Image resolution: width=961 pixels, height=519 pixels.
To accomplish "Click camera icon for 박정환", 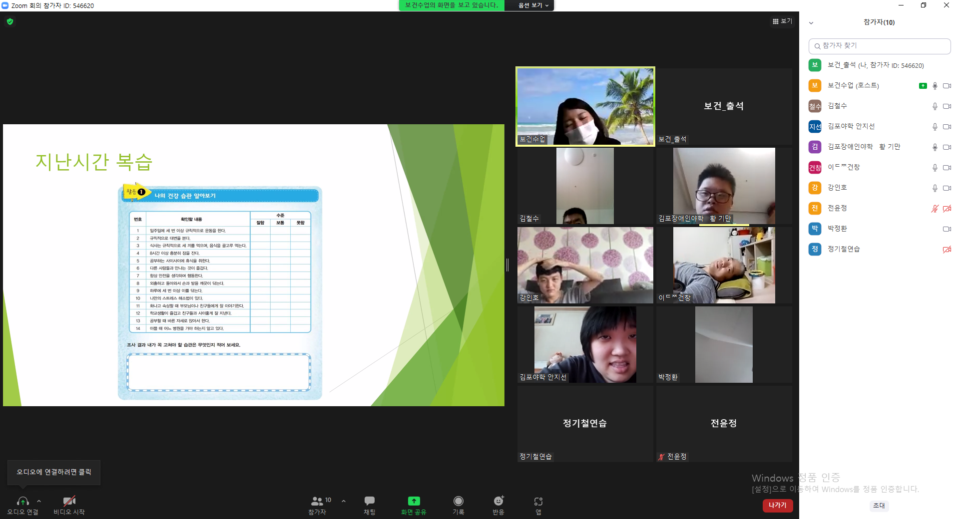I will [947, 229].
